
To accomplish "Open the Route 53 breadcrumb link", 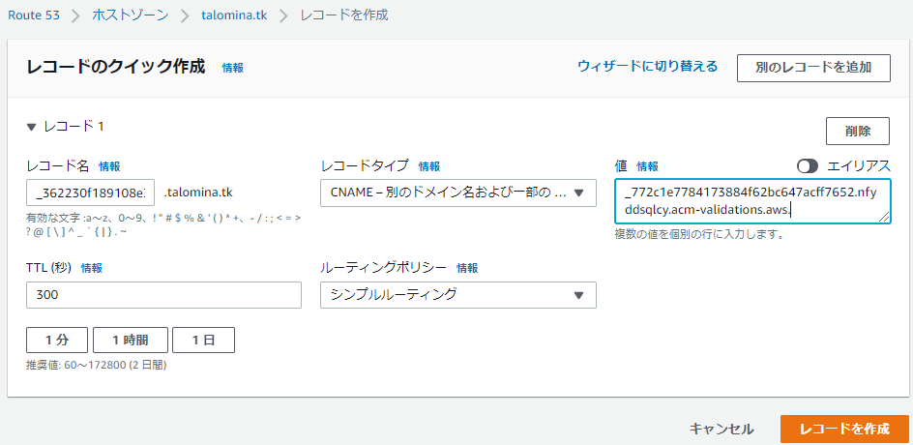I will click(34, 15).
